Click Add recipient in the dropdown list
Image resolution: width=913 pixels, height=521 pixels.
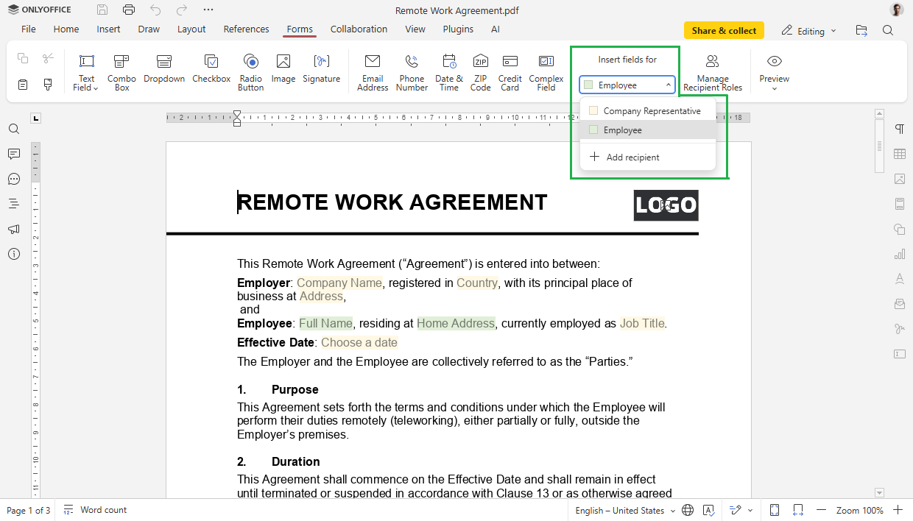(x=633, y=157)
